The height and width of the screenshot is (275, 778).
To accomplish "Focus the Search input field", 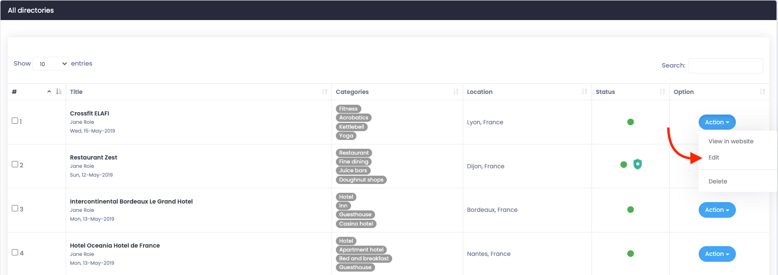I will (x=726, y=66).
